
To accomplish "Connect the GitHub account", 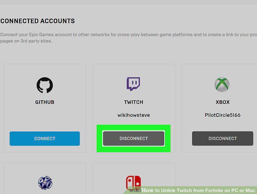I will (45, 139).
